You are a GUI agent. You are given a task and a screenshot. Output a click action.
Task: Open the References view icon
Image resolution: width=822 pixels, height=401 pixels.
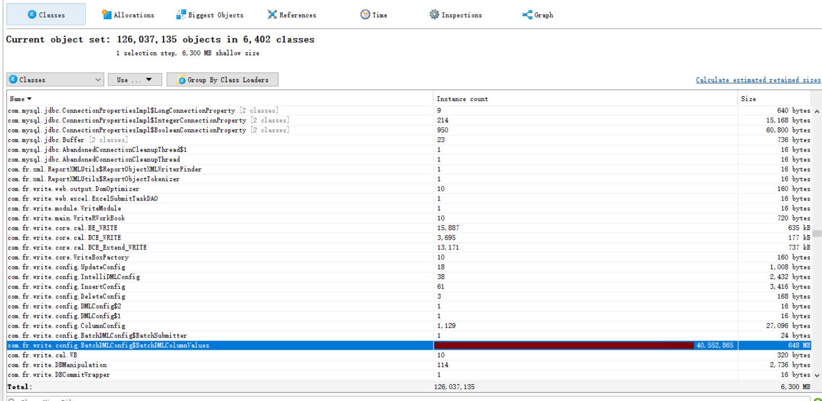pos(272,15)
